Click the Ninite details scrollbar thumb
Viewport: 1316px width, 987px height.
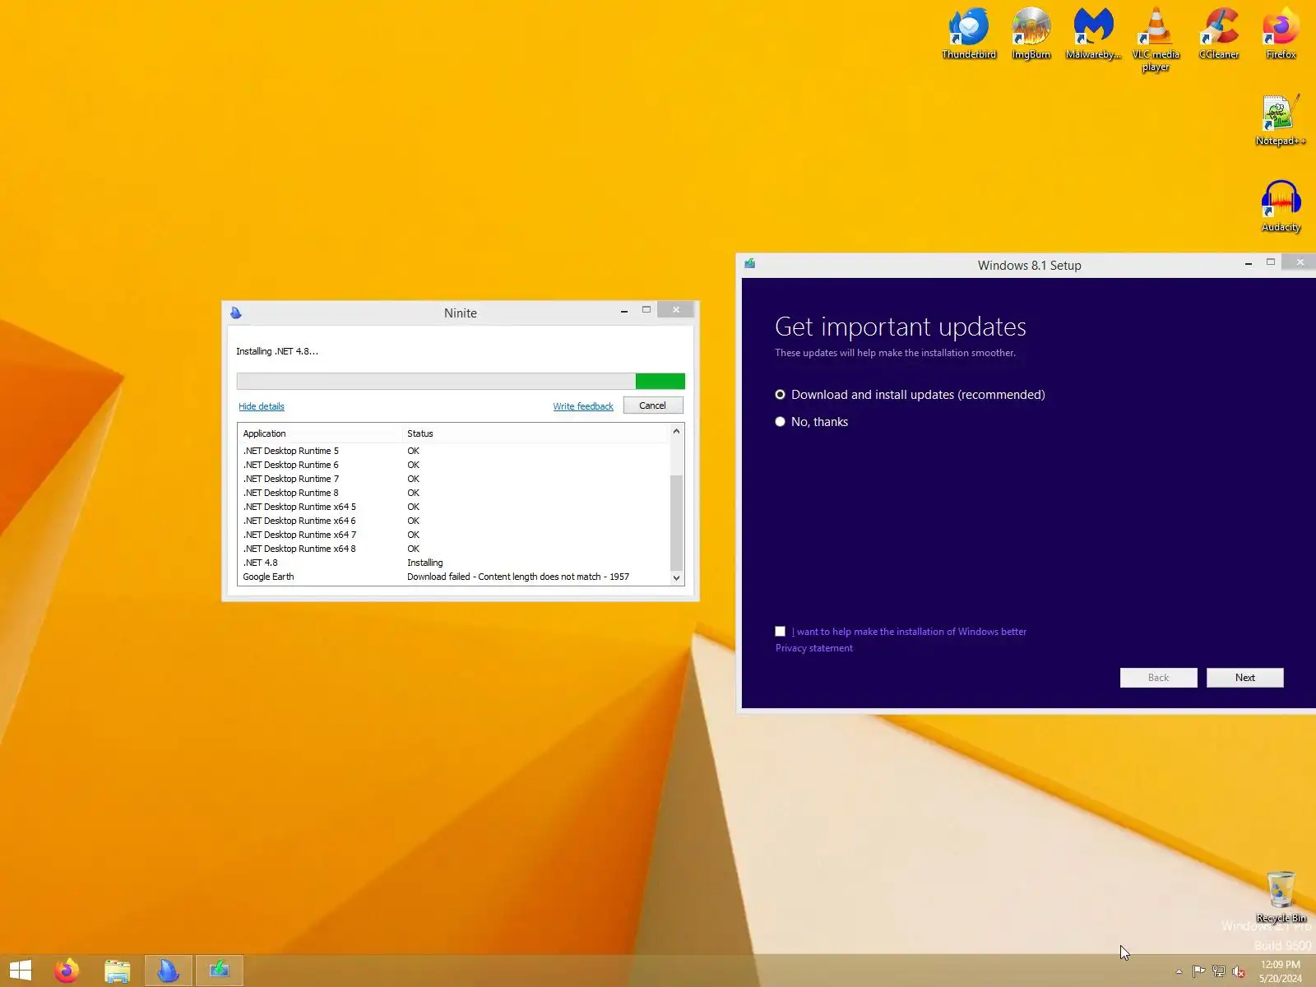[x=677, y=522]
